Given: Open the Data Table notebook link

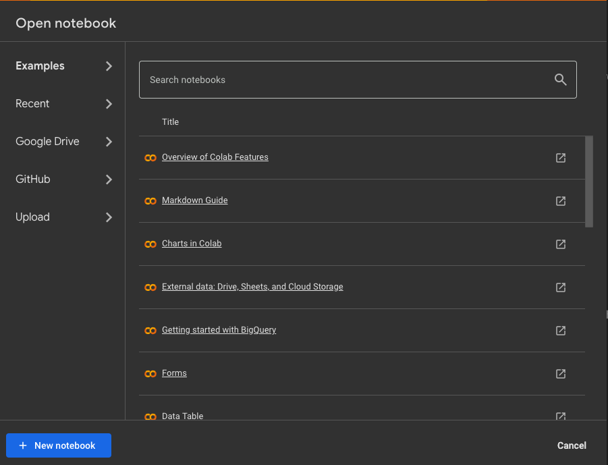Looking at the screenshot, I should 182,416.
